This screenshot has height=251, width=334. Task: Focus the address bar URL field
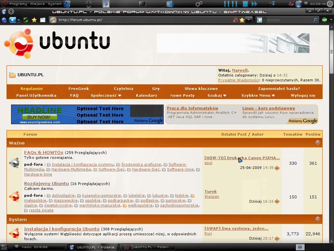145,20
